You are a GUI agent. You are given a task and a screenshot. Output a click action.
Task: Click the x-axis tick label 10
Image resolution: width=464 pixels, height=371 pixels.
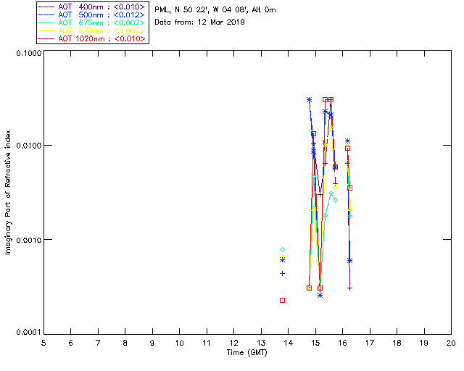[x=179, y=343]
